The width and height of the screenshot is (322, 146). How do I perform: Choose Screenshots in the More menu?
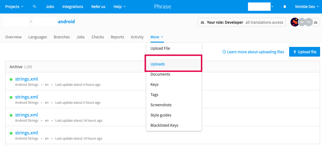(161, 105)
